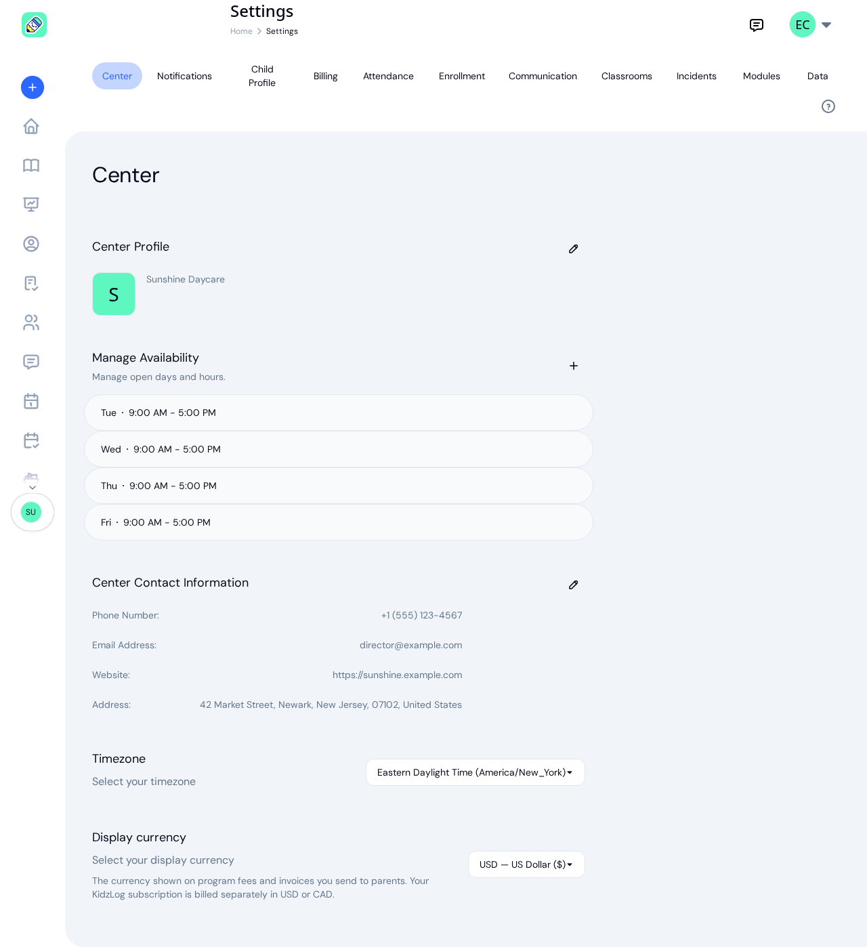Open the home icon in sidebar
This screenshot has height=947, width=867.
click(31, 126)
